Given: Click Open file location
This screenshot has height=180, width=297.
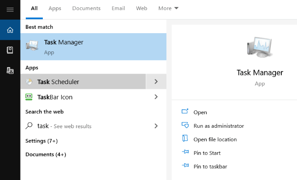Looking at the screenshot, I should [x=215, y=139].
